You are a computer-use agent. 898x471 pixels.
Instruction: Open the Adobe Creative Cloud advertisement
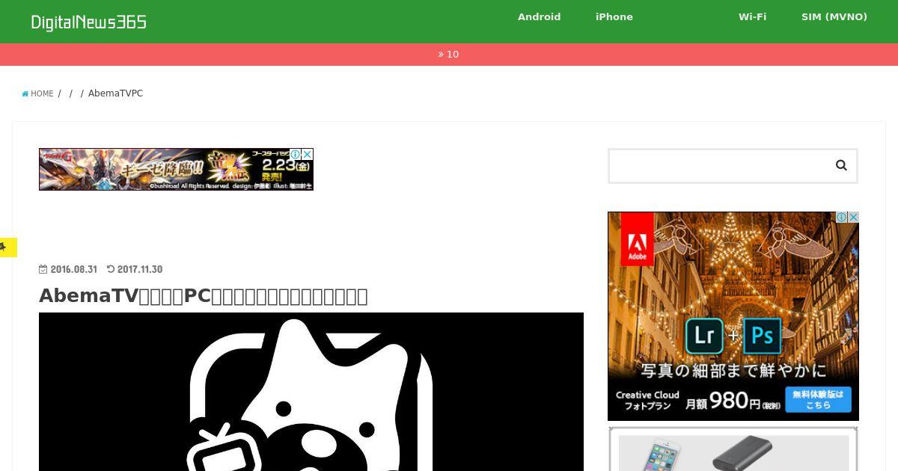click(733, 316)
